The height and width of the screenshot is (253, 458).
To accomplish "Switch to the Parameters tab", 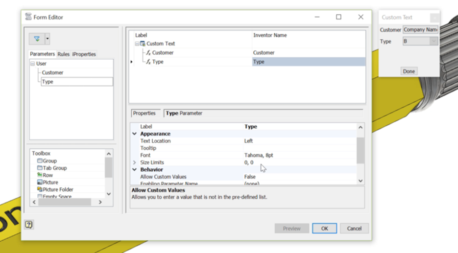I will (x=42, y=54).
